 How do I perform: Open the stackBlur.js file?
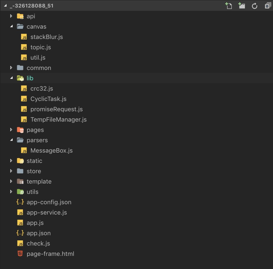(47, 37)
